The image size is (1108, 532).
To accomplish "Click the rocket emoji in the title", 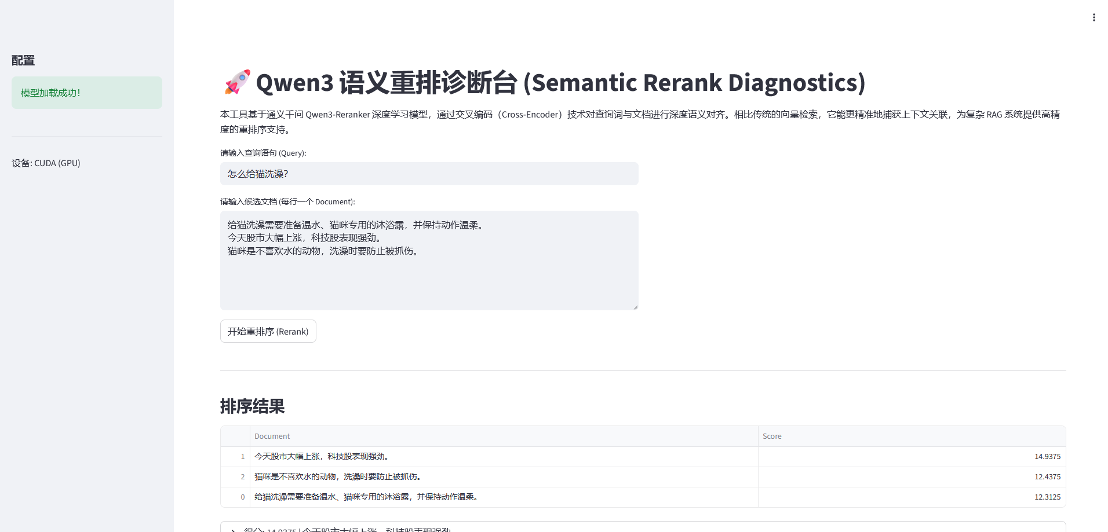I will [237, 82].
